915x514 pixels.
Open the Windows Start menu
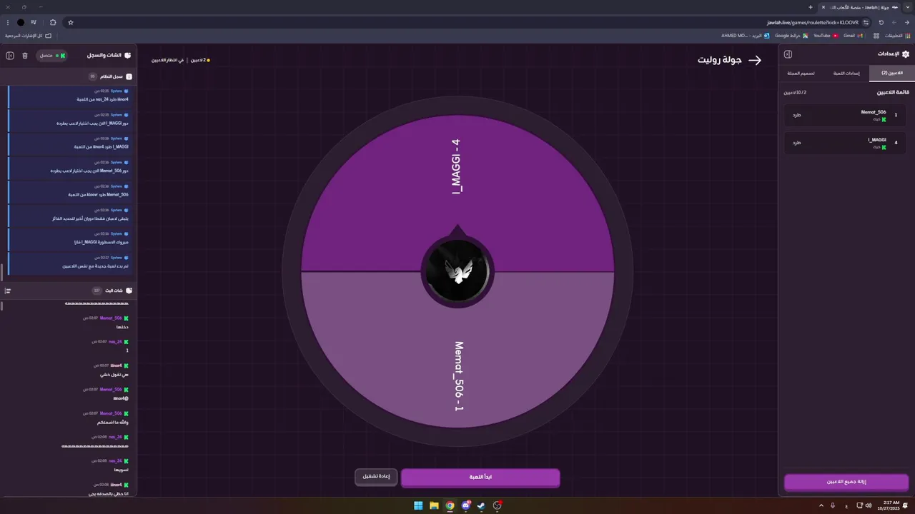(418, 505)
